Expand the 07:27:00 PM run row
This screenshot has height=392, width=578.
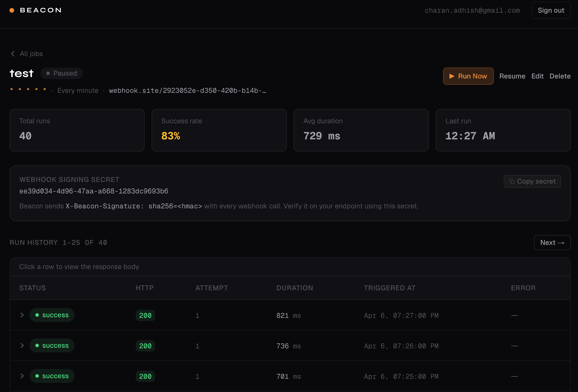coord(22,315)
